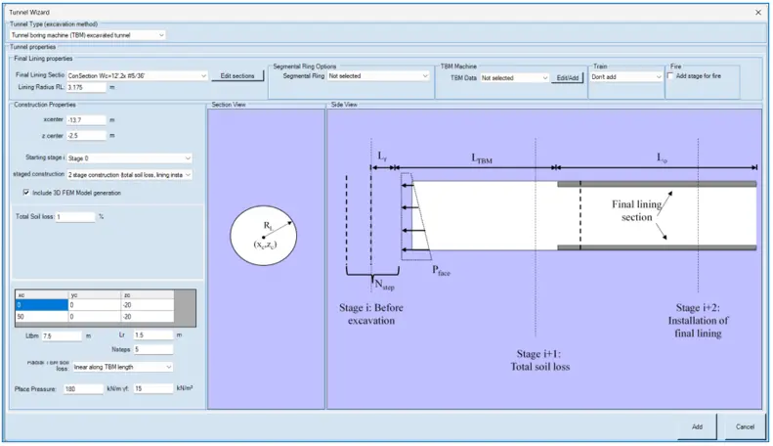Toggle 'Include 3D FEM Model generation' checkbox
773x446 pixels.
pyautogui.click(x=26, y=193)
